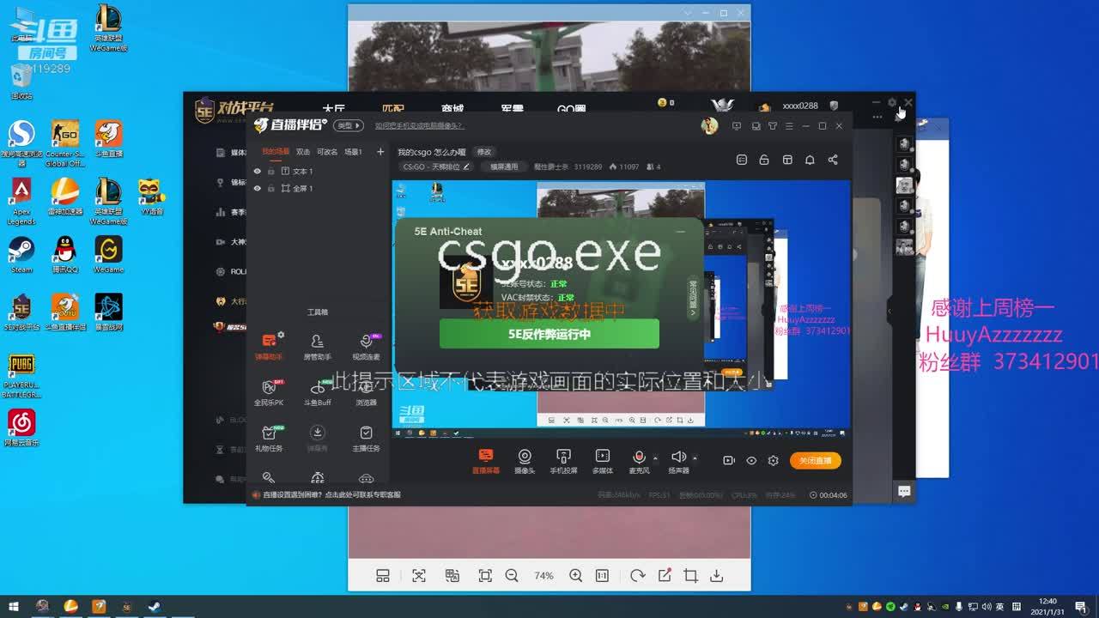Save the image with download icon

pyautogui.click(x=716, y=575)
